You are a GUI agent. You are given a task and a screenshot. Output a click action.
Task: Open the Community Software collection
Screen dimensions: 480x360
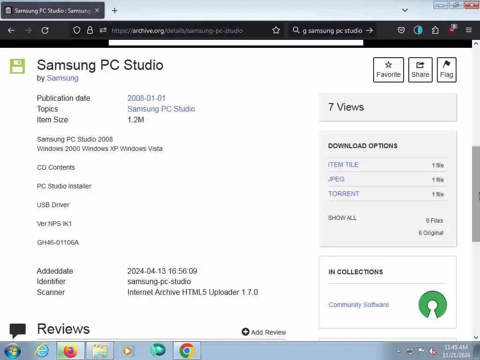point(359,305)
